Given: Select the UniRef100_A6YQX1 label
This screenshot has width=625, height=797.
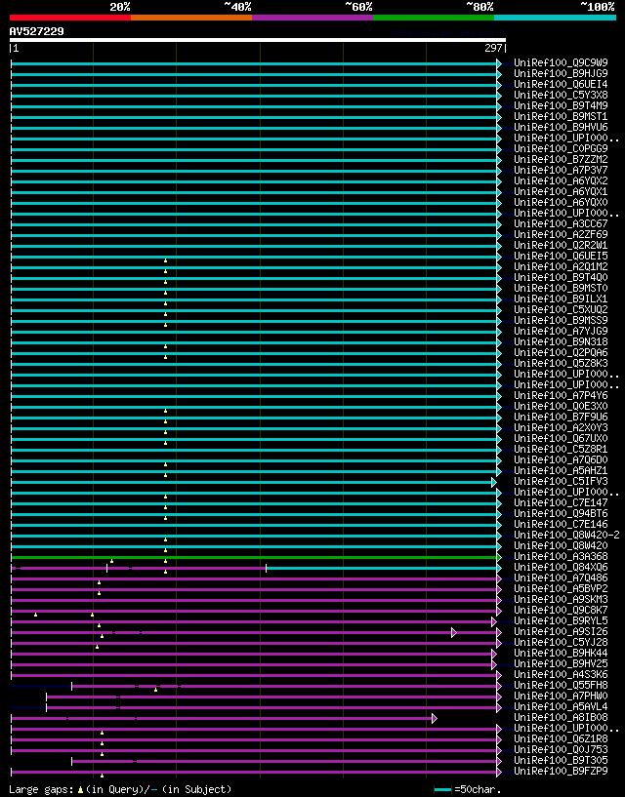Looking at the screenshot, I should tap(561, 191).
